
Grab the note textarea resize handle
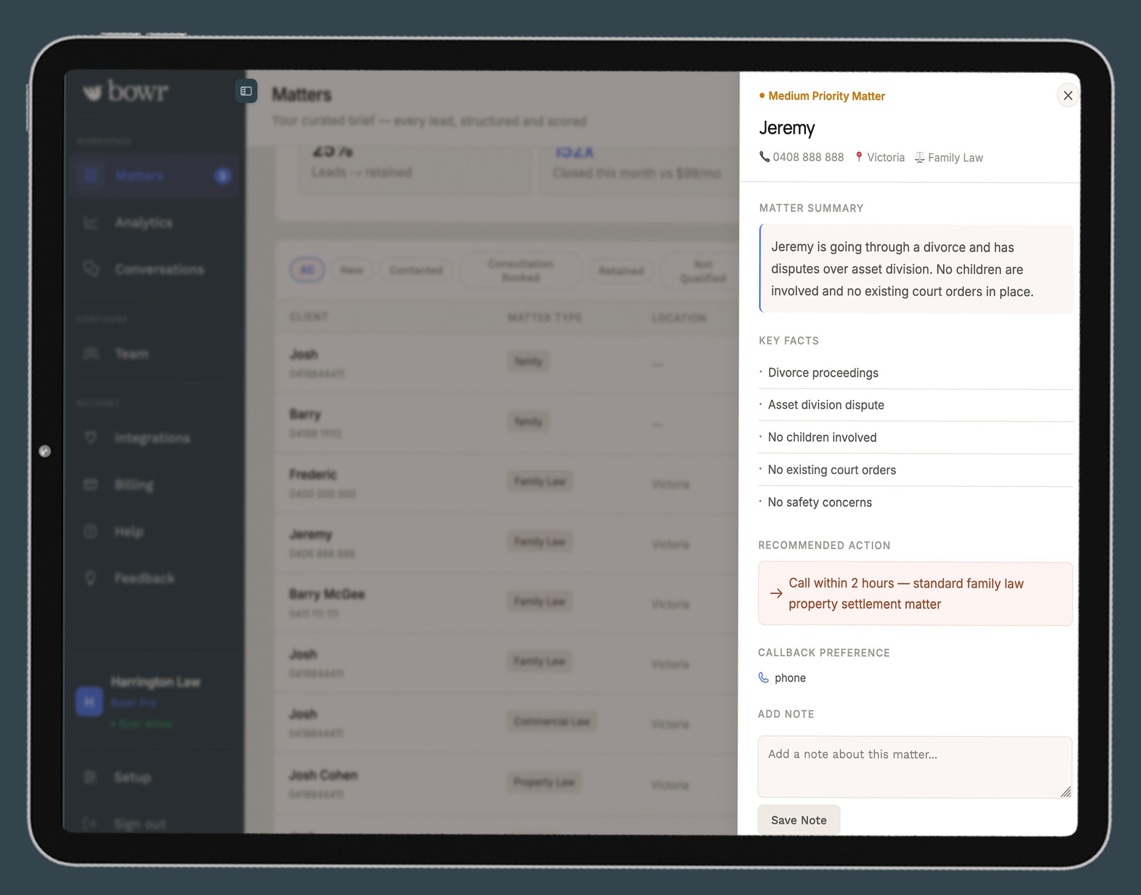click(1066, 791)
